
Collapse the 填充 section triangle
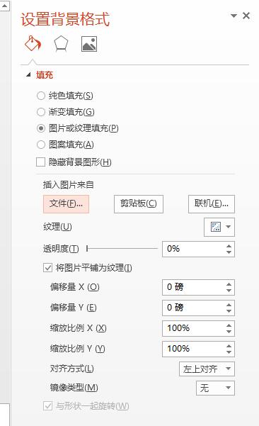click(28, 74)
